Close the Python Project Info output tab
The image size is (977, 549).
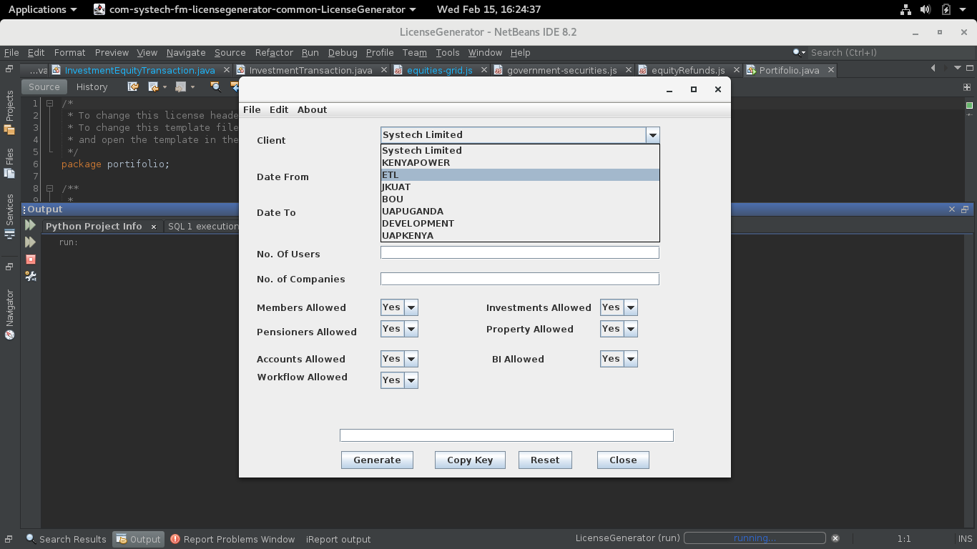[153, 227]
